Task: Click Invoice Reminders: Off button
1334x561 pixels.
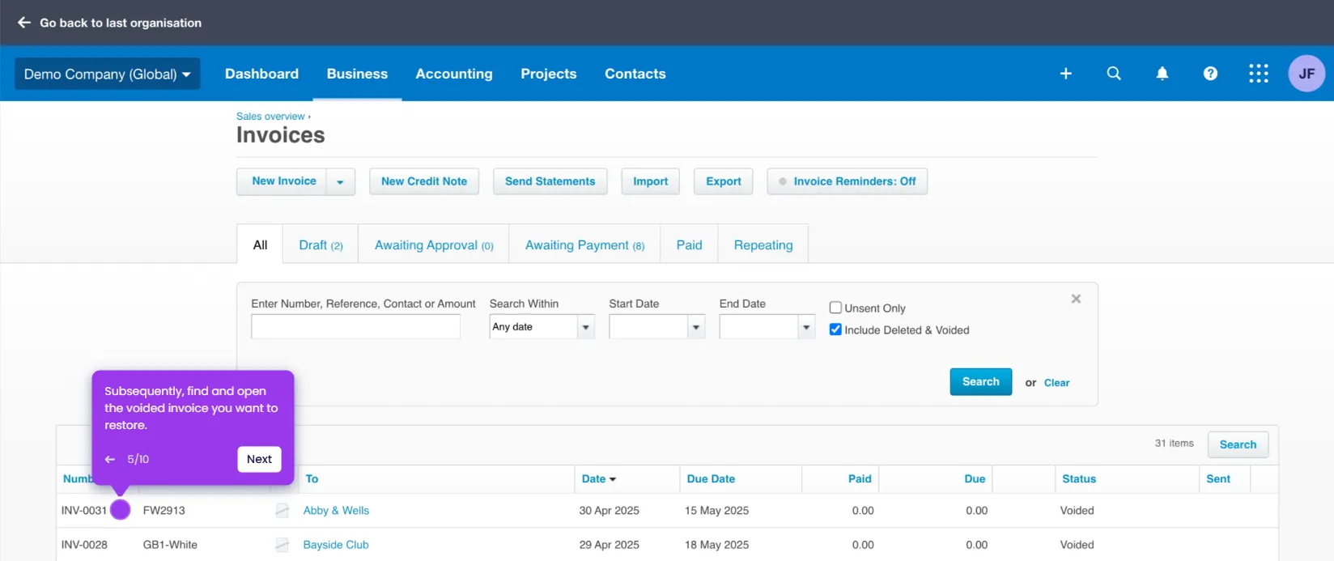Action: tap(848, 181)
